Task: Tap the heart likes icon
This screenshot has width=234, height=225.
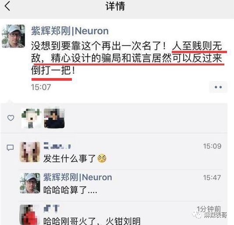Action: (x=11, y=118)
